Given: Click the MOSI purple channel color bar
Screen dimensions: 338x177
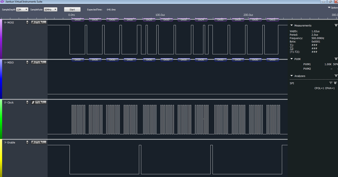Looking at the screenshot, I should (x=1, y=39).
